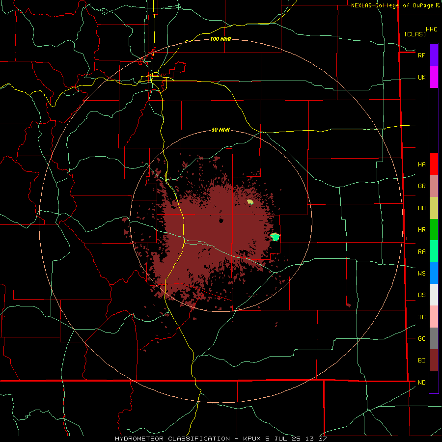Image resolution: width=442 pixels, height=442 pixels.
Task: Click the 'DS' legend label text
Action: pyautogui.click(x=421, y=295)
